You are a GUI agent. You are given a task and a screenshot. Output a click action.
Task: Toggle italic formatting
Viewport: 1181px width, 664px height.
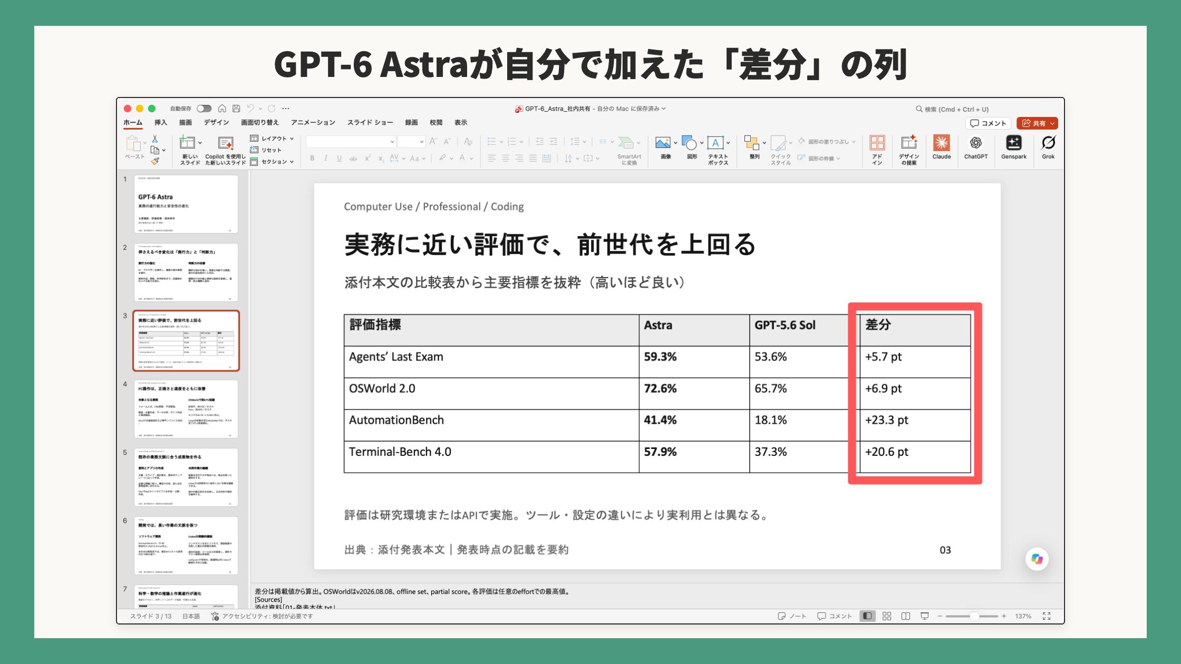pyautogui.click(x=326, y=158)
